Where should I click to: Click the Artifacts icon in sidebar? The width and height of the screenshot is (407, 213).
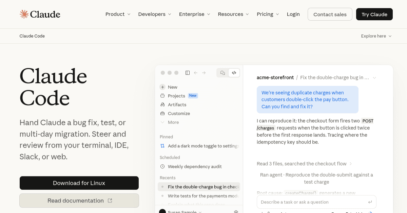(162, 104)
